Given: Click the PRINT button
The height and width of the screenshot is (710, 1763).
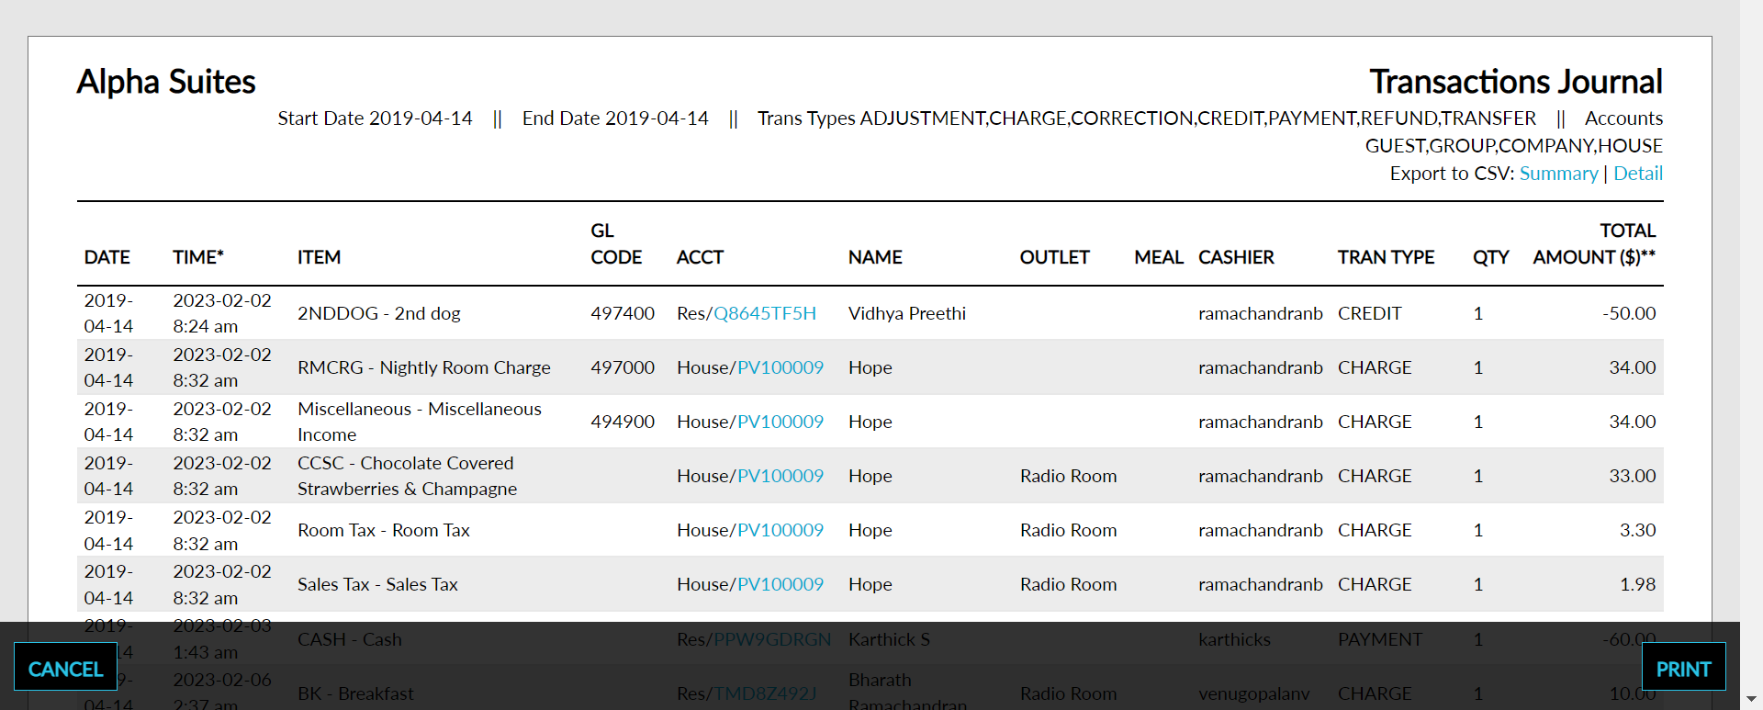Looking at the screenshot, I should click(x=1683, y=668).
